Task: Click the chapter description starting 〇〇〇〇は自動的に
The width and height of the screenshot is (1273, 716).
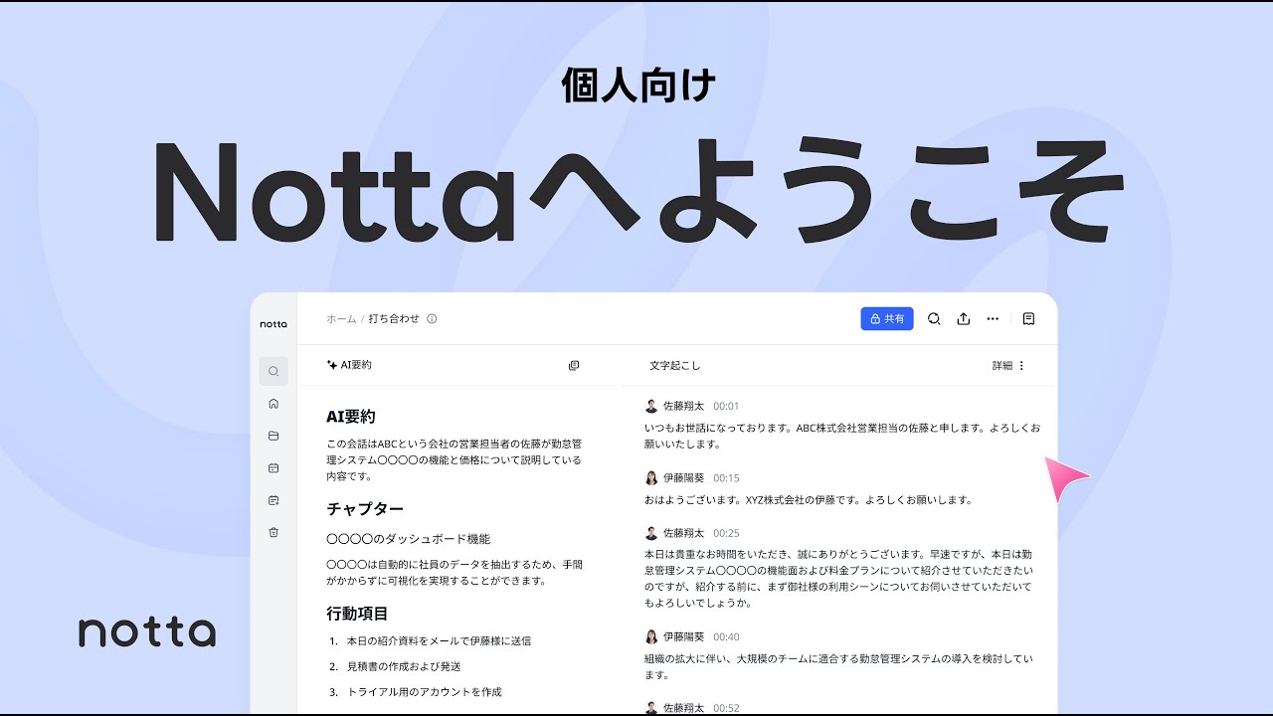Action: point(455,572)
